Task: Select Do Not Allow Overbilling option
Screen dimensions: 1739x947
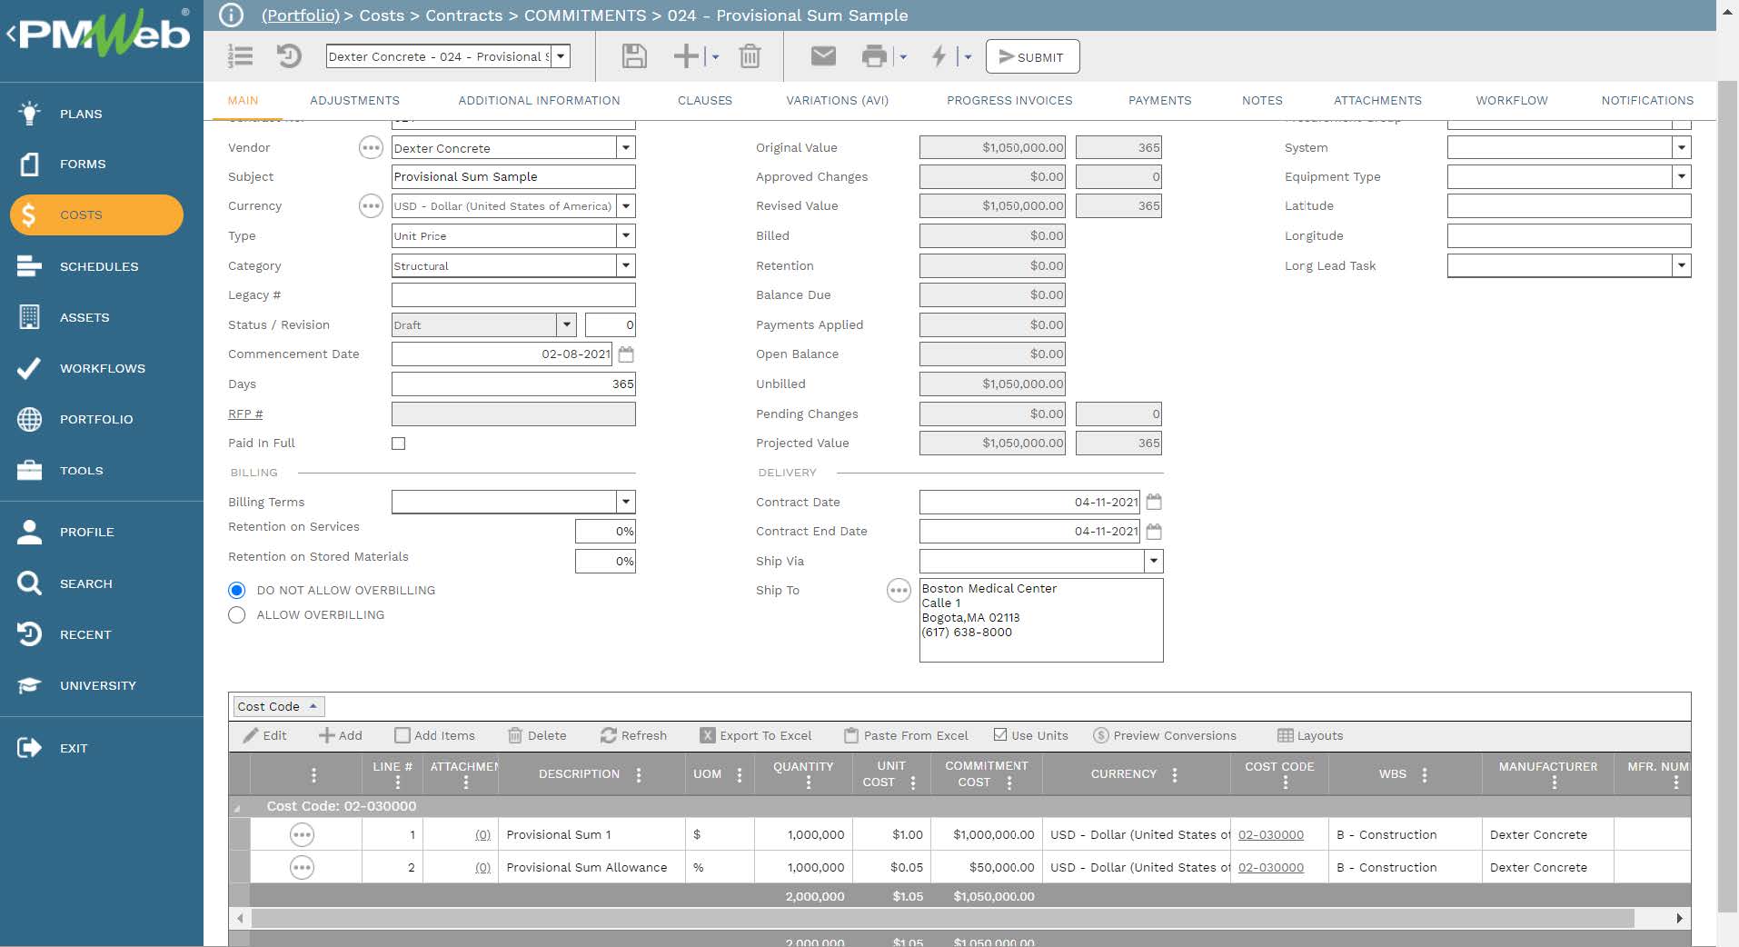Action: 237,590
